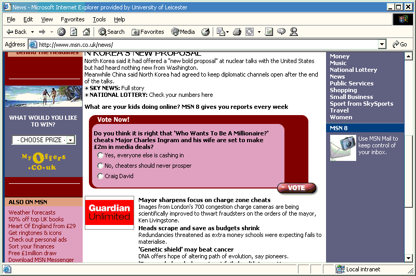Open the Media pane
The height and width of the screenshot is (276, 416).
pos(183,32)
